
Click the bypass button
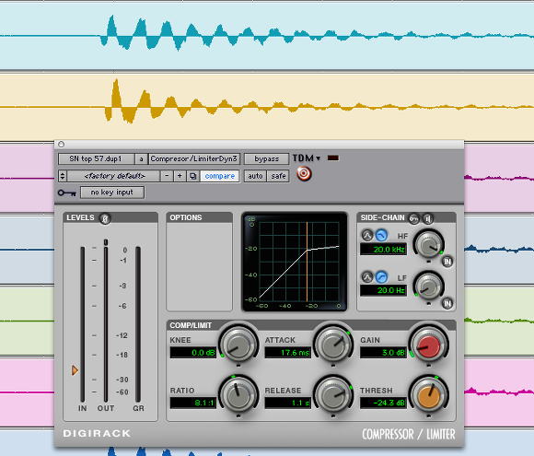(267, 159)
